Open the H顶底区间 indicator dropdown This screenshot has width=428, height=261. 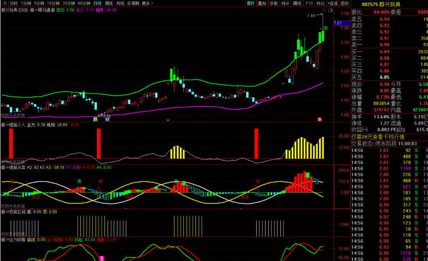(3, 212)
